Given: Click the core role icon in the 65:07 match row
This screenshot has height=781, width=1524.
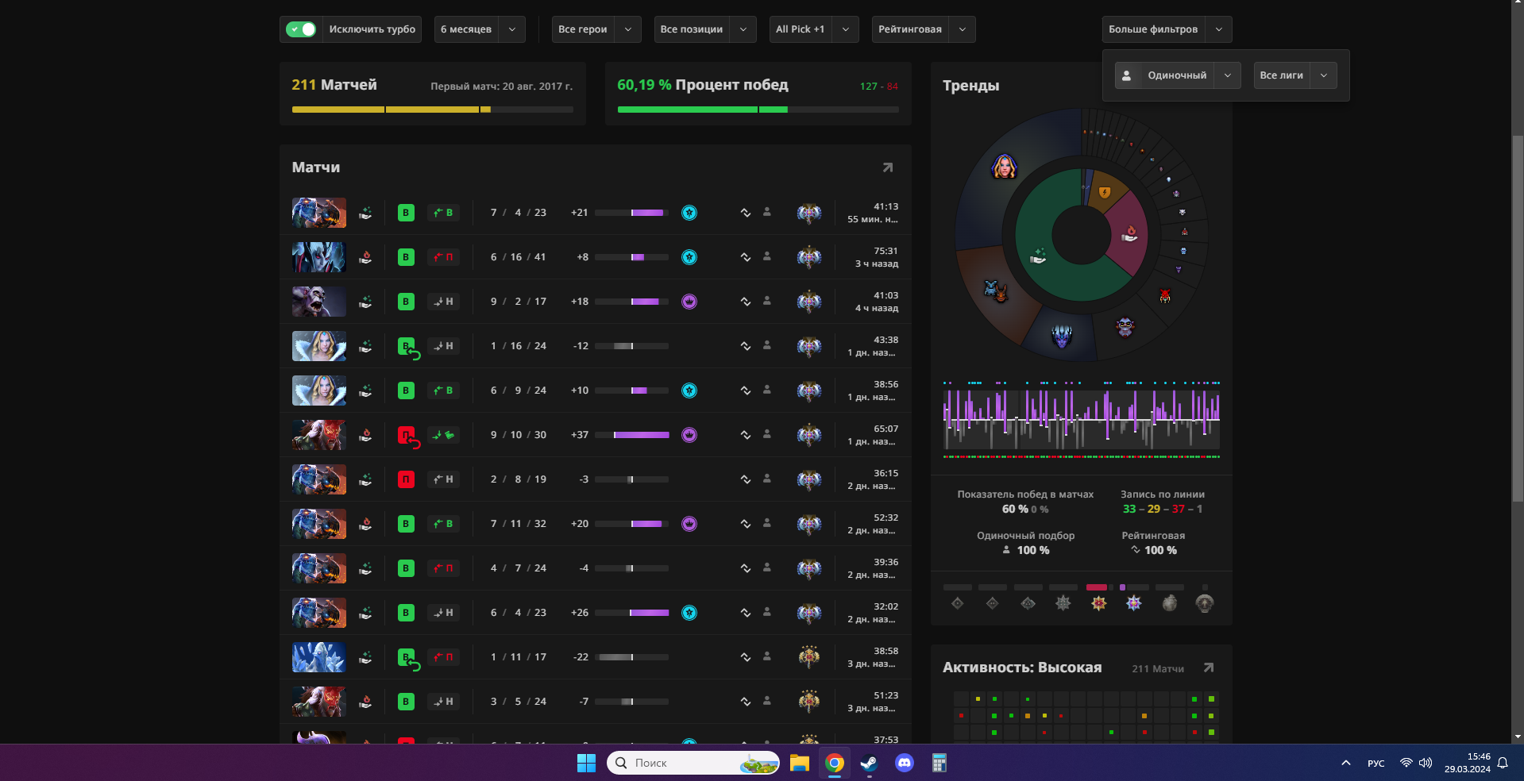Looking at the screenshot, I should coord(365,435).
